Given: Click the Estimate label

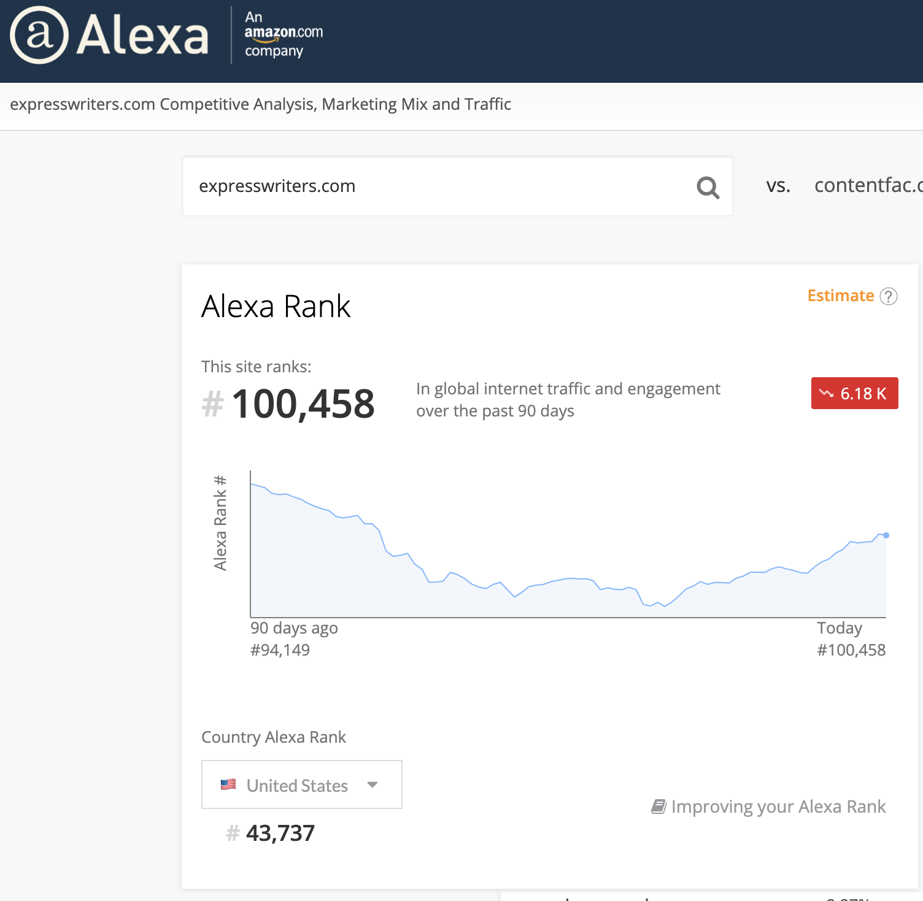Looking at the screenshot, I should click(x=840, y=296).
